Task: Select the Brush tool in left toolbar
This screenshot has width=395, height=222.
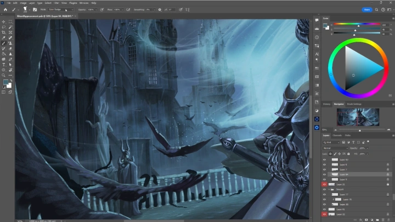Action: (x=3, y=43)
